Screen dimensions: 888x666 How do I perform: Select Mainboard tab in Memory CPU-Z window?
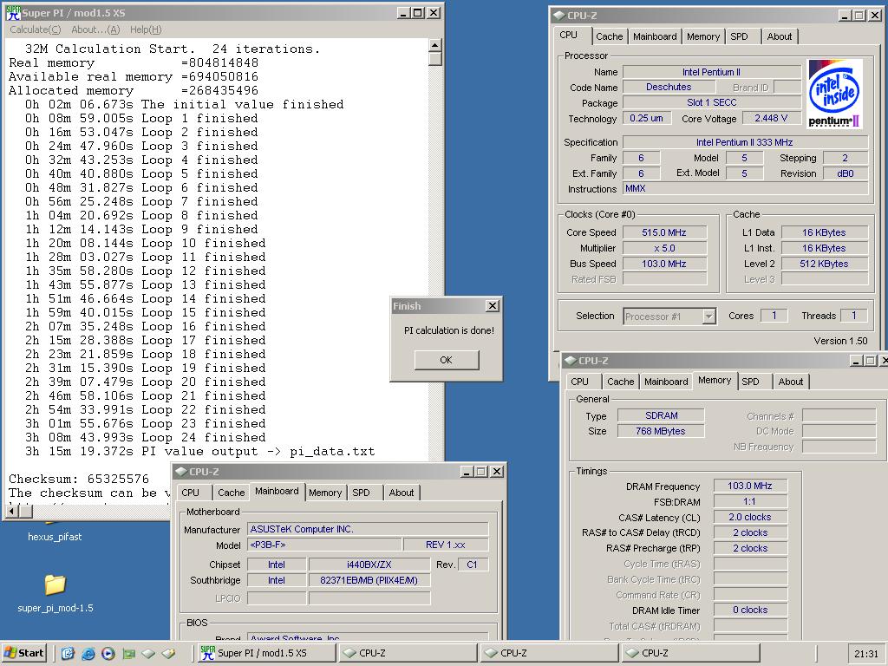coord(666,382)
